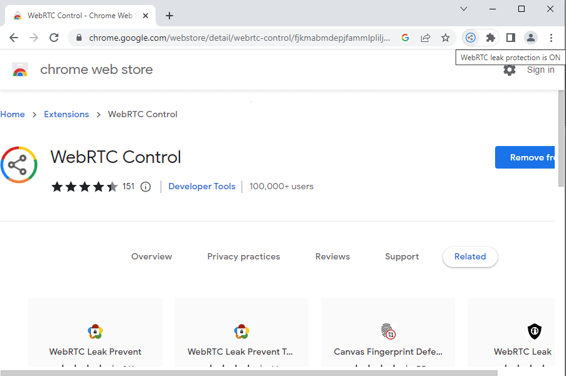This screenshot has height=376, width=566.
Task: Click the Extensions breadcrumb link
Action: [x=67, y=114]
